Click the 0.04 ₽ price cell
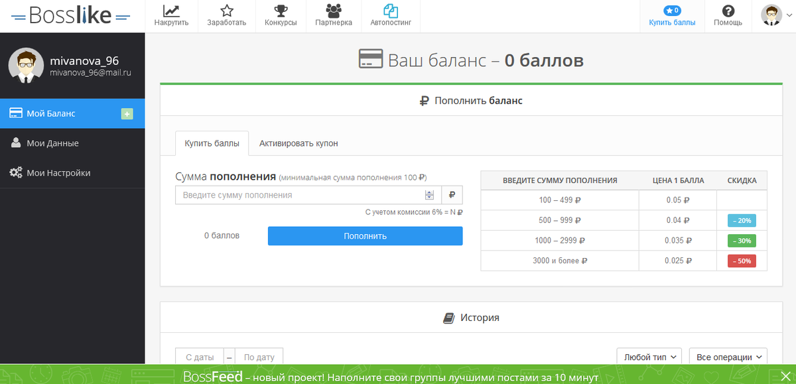The image size is (796, 384). [x=678, y=220]
